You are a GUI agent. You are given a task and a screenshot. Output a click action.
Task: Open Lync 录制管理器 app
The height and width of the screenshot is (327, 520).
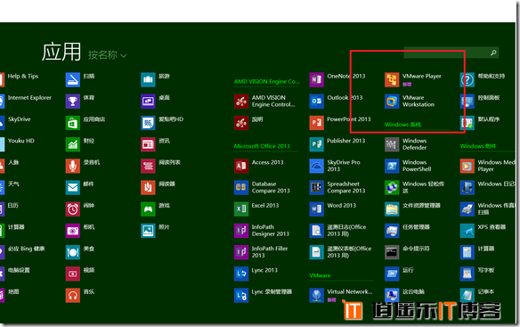[x=264, y=296]
